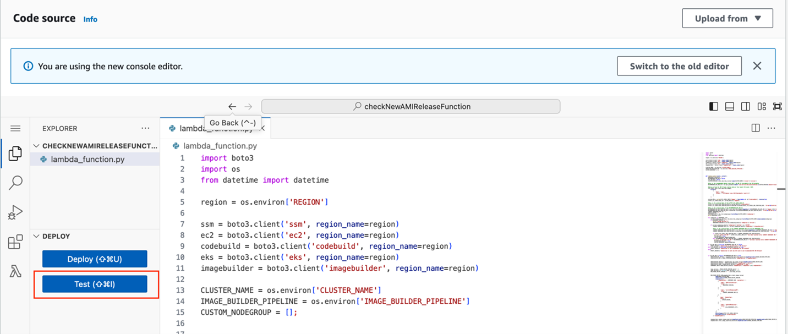This screenshot has width=788, height=334.
Task: Select the Run and Debug sidebar icon
Action: [15, 212]
